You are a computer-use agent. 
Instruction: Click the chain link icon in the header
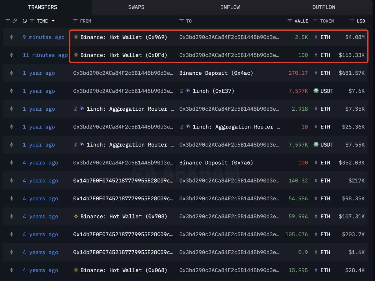(x=15, y=21)
